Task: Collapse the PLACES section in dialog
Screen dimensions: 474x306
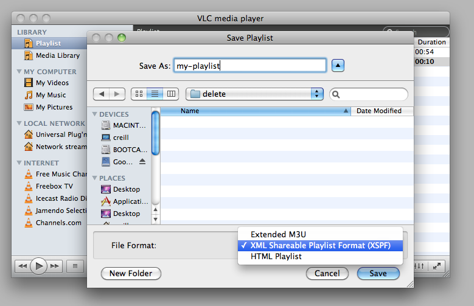Action: (95, 178)
